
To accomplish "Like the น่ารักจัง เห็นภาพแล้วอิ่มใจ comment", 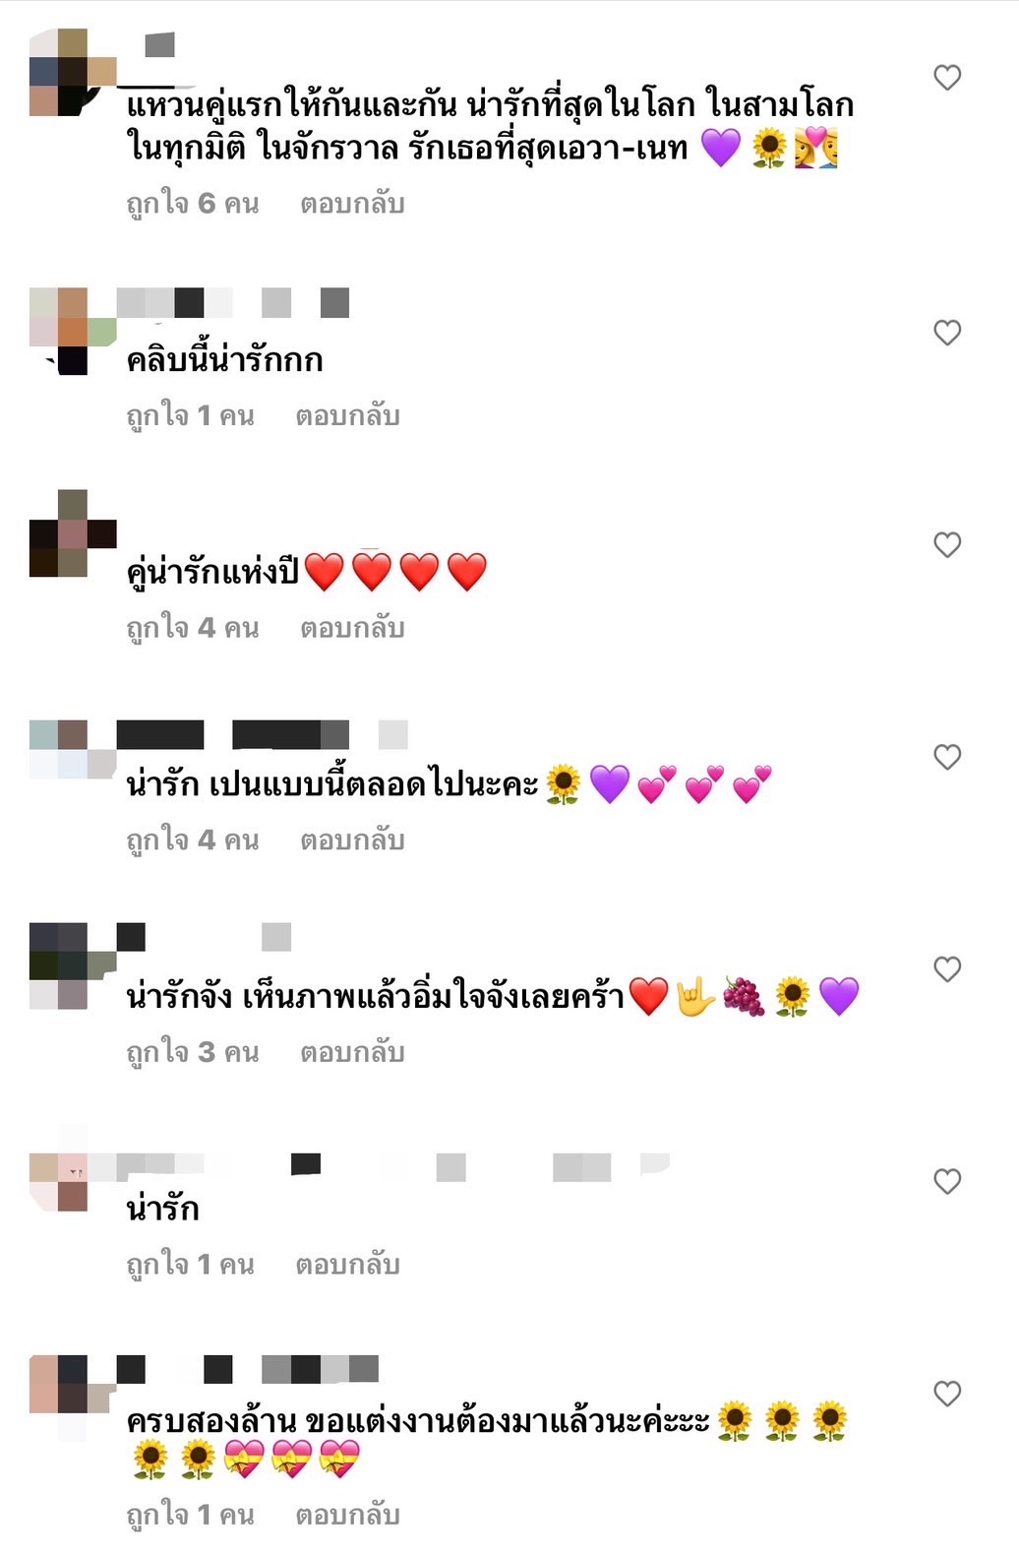I will pos(947,969).
